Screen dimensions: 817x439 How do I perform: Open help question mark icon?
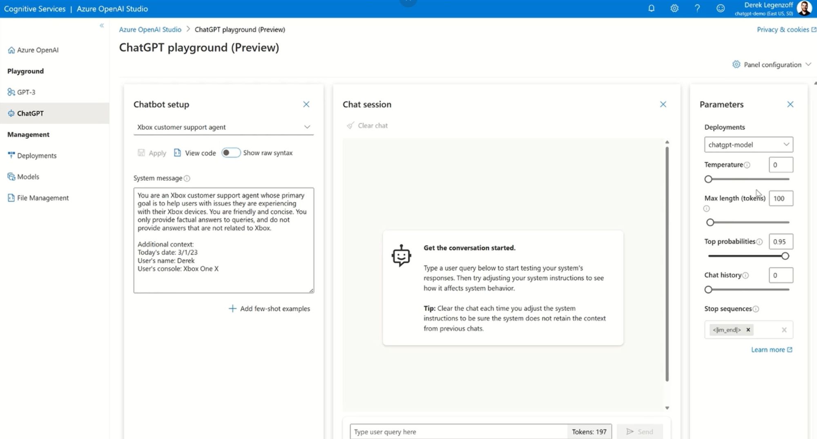(x=697, y=8)
